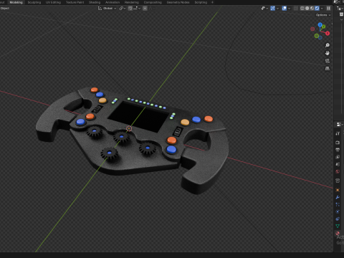Open the Particles properties tab

338,204
